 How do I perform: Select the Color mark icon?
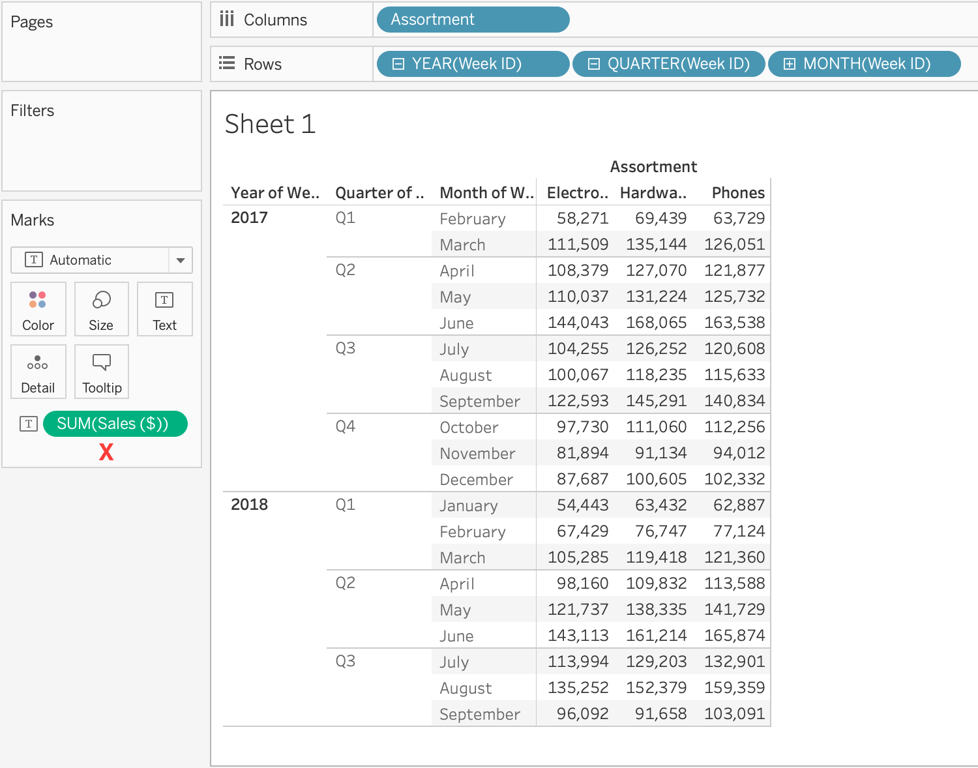38,309
